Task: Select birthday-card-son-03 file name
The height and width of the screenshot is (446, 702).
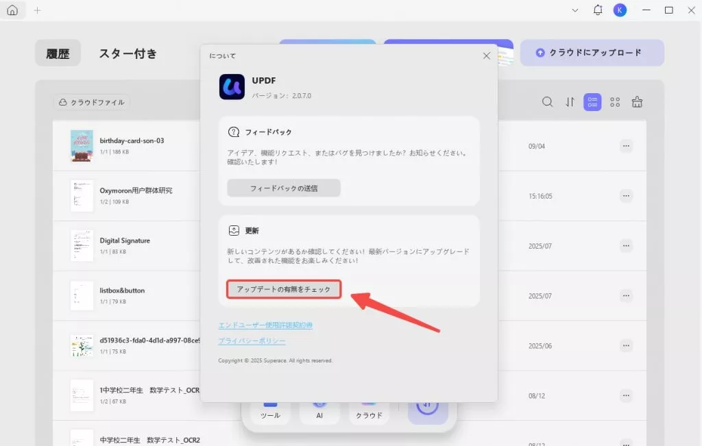Action: 132,140
